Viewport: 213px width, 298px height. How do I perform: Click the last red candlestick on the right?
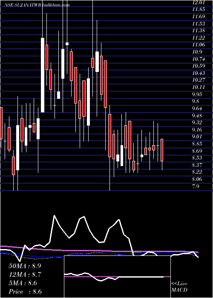pos(162,150)
